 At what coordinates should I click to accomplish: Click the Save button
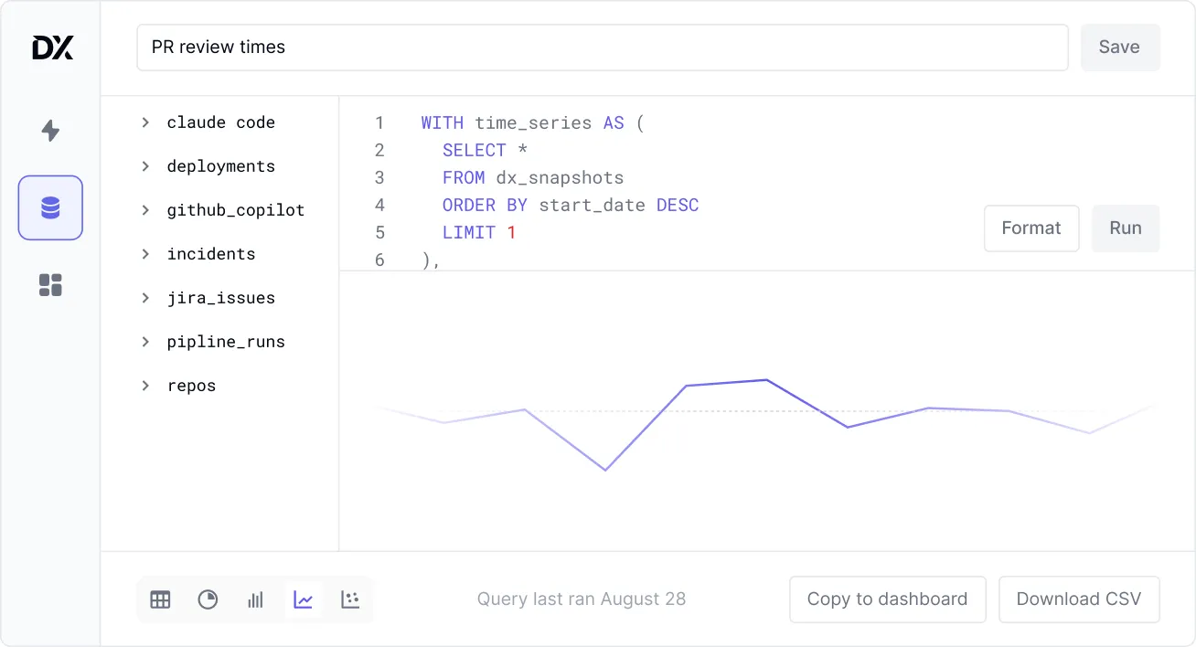pos(1119,48)
